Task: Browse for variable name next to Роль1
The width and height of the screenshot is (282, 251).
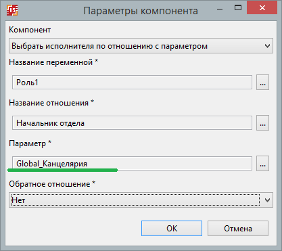Action: point(262,83)
